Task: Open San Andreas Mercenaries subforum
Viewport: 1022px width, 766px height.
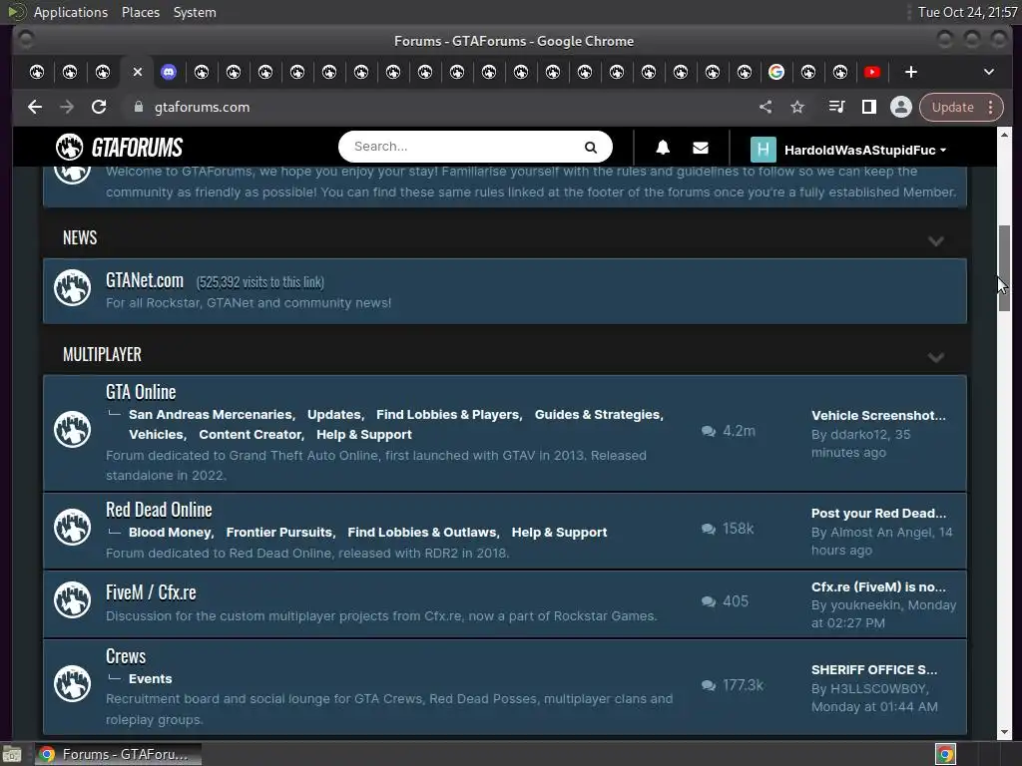Action: [211, 414]
